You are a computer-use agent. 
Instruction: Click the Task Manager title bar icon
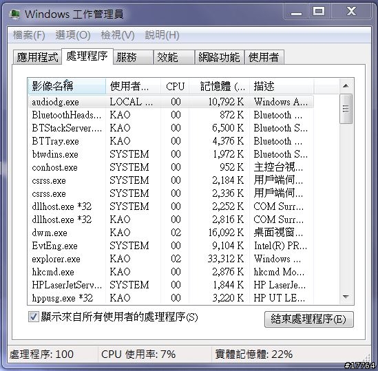coord(14,14)
